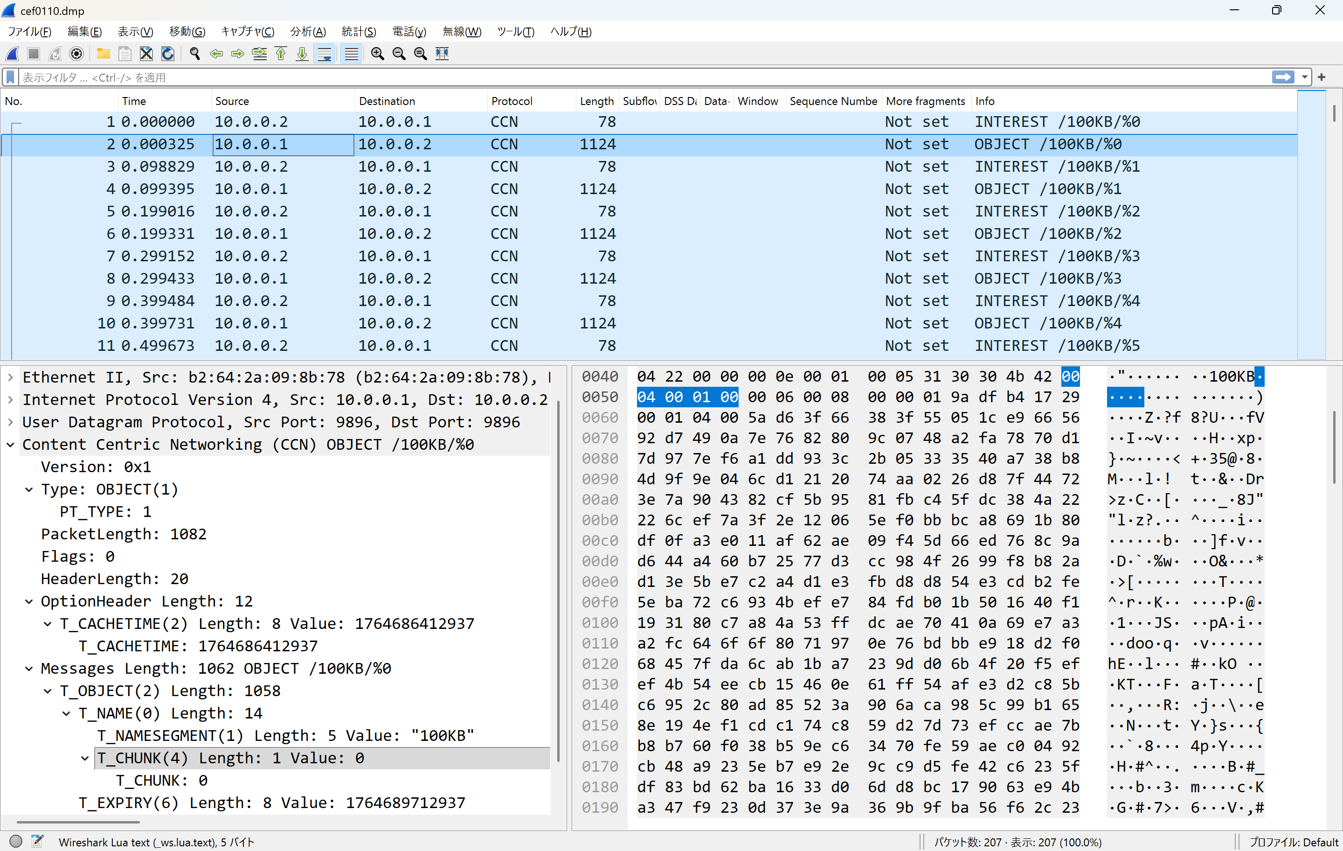
Task: Click the find packet magnifier icon
Action: coord(194,54)
